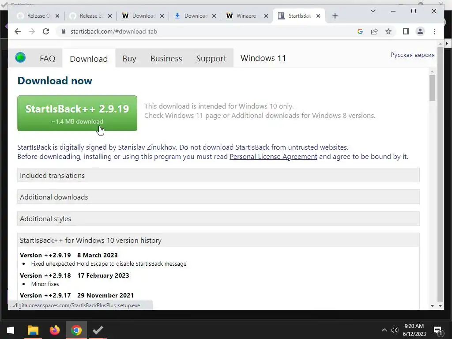Click the StartIsBack++ 2.9.19 download button
Viewport: 452px width, 339px height.
point(77,113)
